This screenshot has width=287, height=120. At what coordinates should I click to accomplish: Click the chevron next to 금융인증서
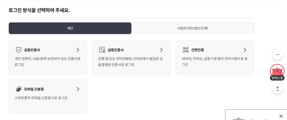point(161,50)
